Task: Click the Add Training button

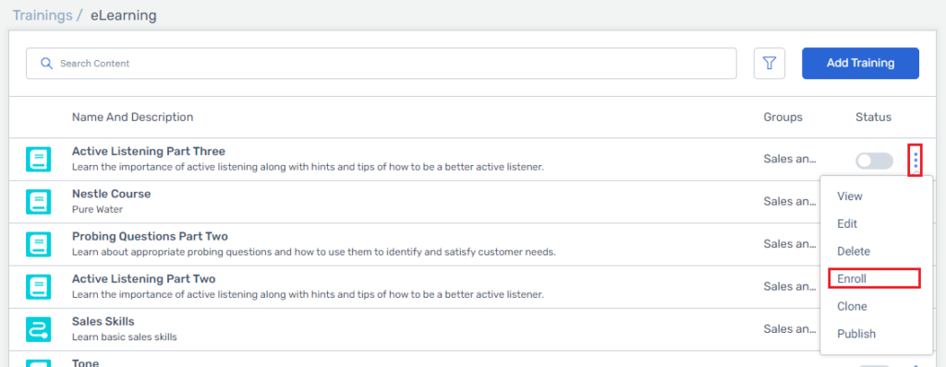Action: click(x=860, y=64)
